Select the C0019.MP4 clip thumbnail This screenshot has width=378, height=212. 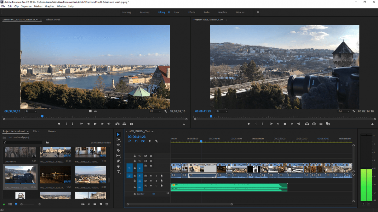tap(20, 152)
